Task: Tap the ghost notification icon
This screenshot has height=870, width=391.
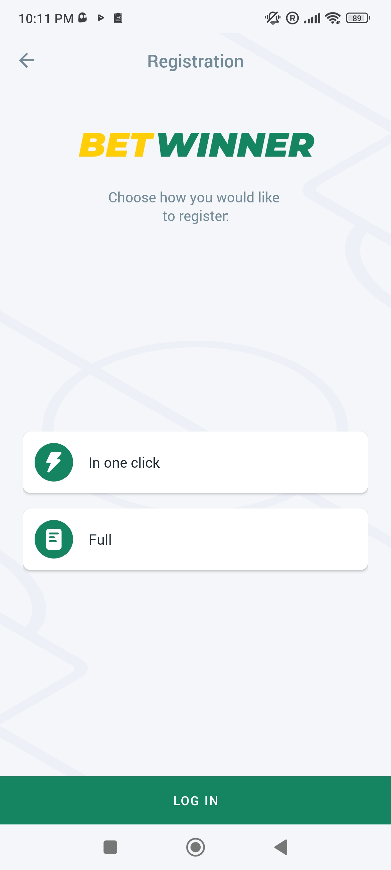Action: (x=83, y=18)
